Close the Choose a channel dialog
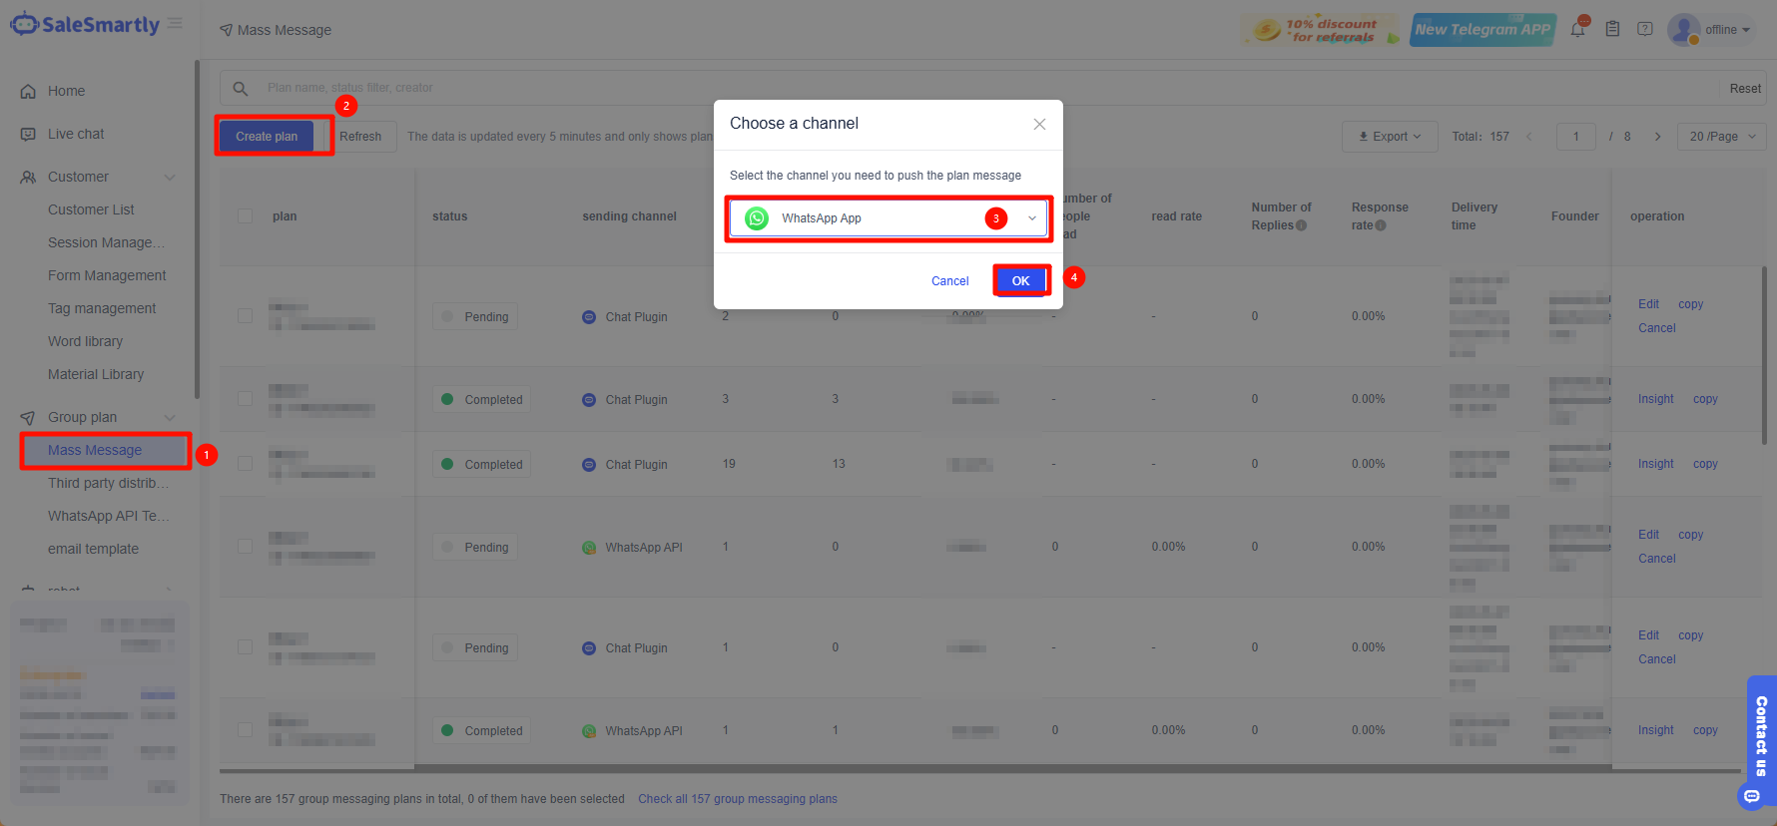1777x826 pixels. click(x=1039, y=124)
